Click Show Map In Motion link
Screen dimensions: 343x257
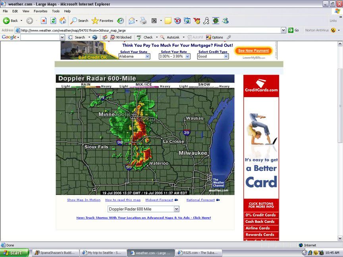click(x=84, y=200)
